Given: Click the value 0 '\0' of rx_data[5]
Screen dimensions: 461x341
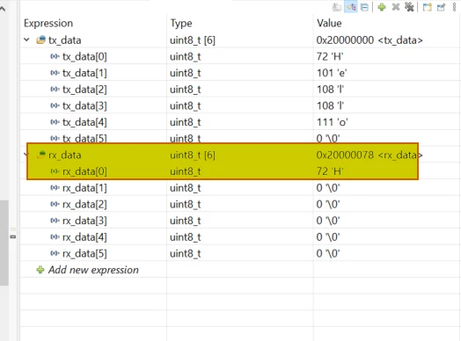Looking at the screenshot, I should pyautogui.click(x=328, y=253).
